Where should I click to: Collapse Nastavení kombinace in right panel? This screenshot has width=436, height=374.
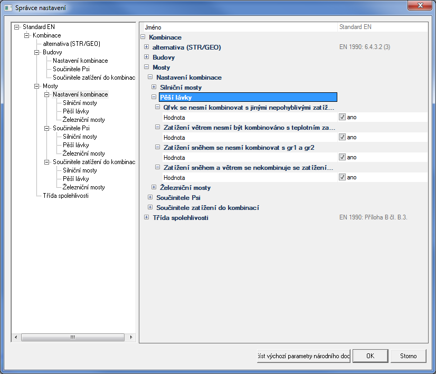click(x=150, y=77)
